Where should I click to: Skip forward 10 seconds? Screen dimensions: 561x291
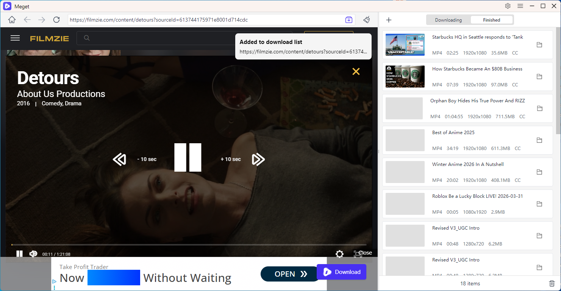pos(258,159)
